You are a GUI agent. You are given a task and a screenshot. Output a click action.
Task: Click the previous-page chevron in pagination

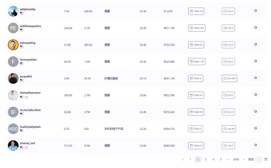[x=183, y=159]
